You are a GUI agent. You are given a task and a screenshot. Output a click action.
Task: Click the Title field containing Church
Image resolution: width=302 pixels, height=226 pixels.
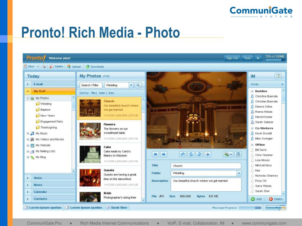(x=206, y=166)
